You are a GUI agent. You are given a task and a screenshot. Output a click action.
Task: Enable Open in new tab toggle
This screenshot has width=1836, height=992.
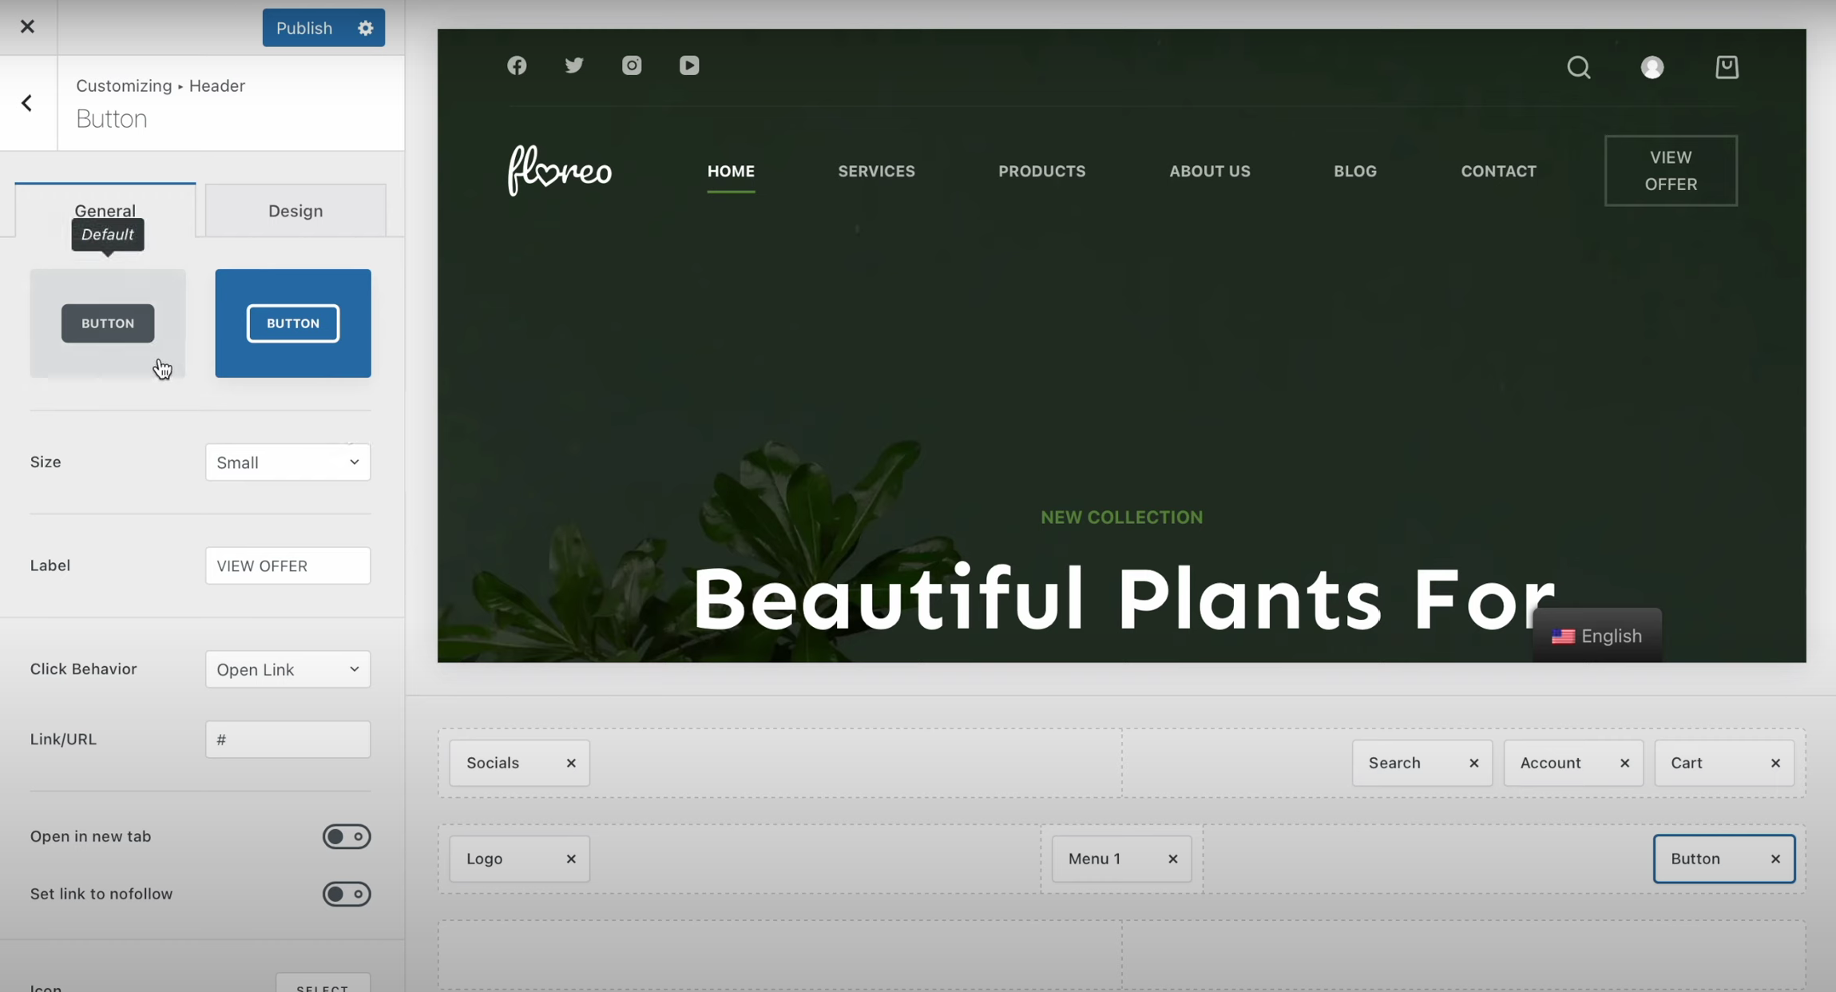click(346, 836)
